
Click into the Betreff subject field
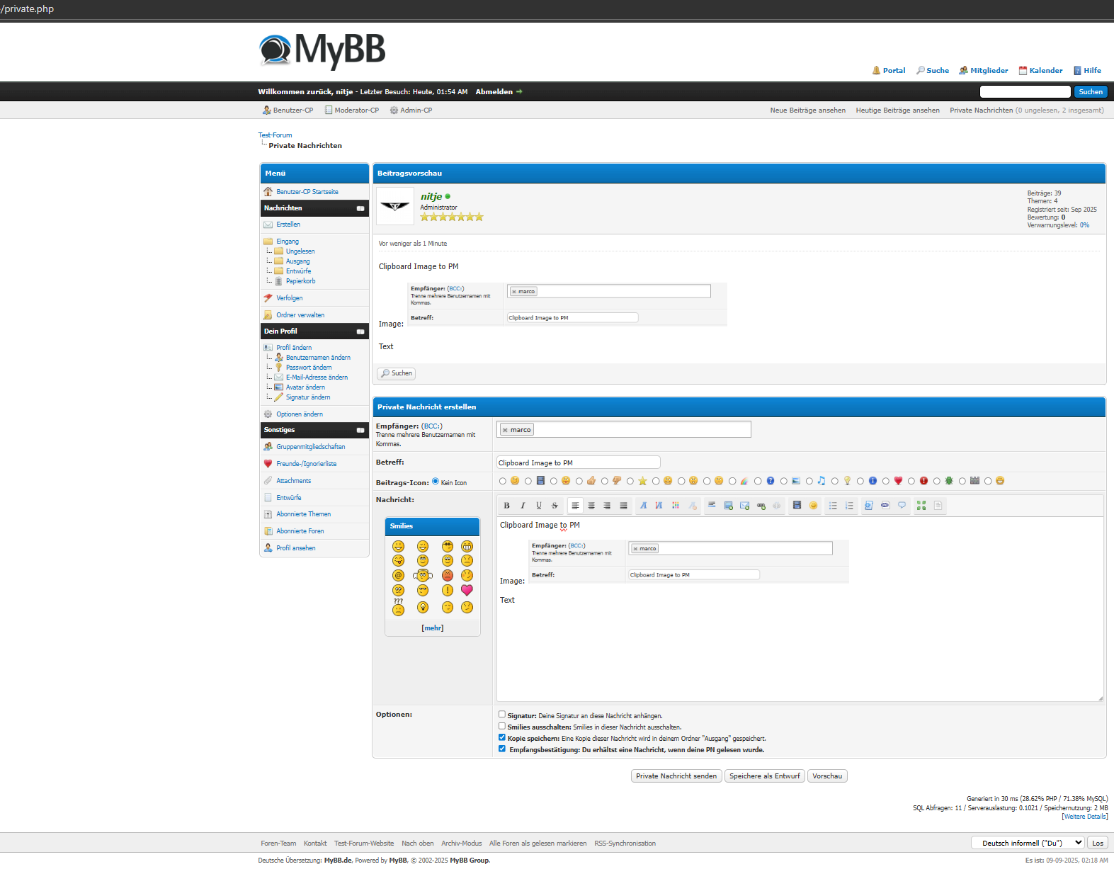578,462
